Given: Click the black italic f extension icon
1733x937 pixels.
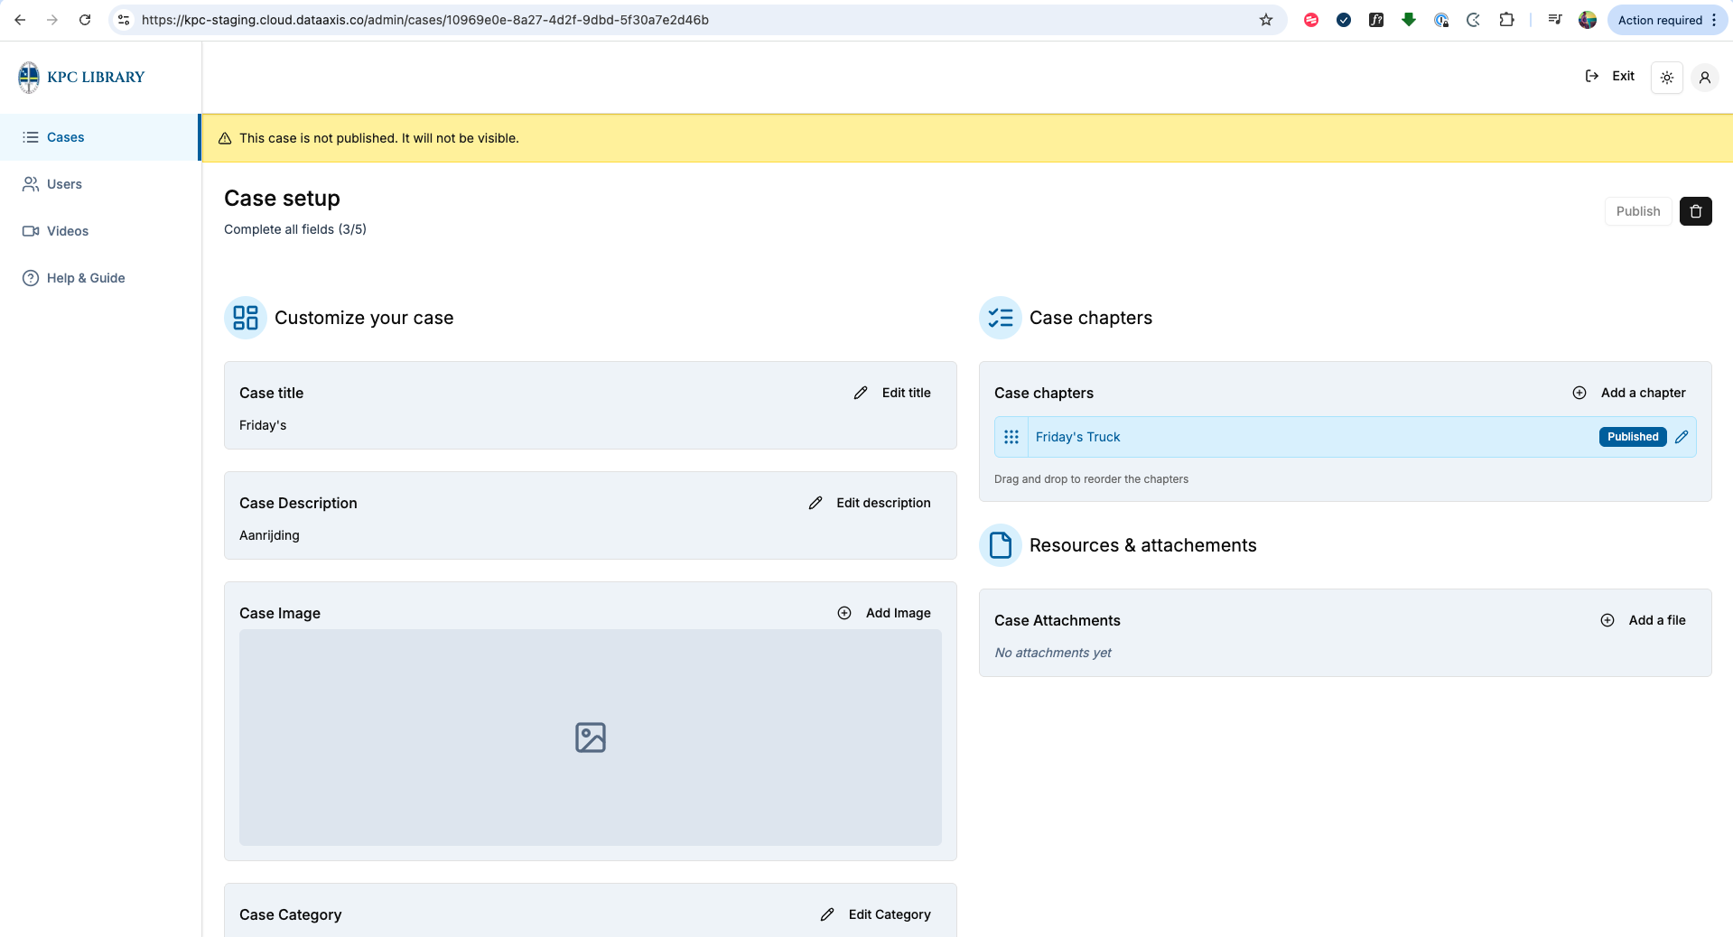Looking at the screenshot, I should point(1376,20).
